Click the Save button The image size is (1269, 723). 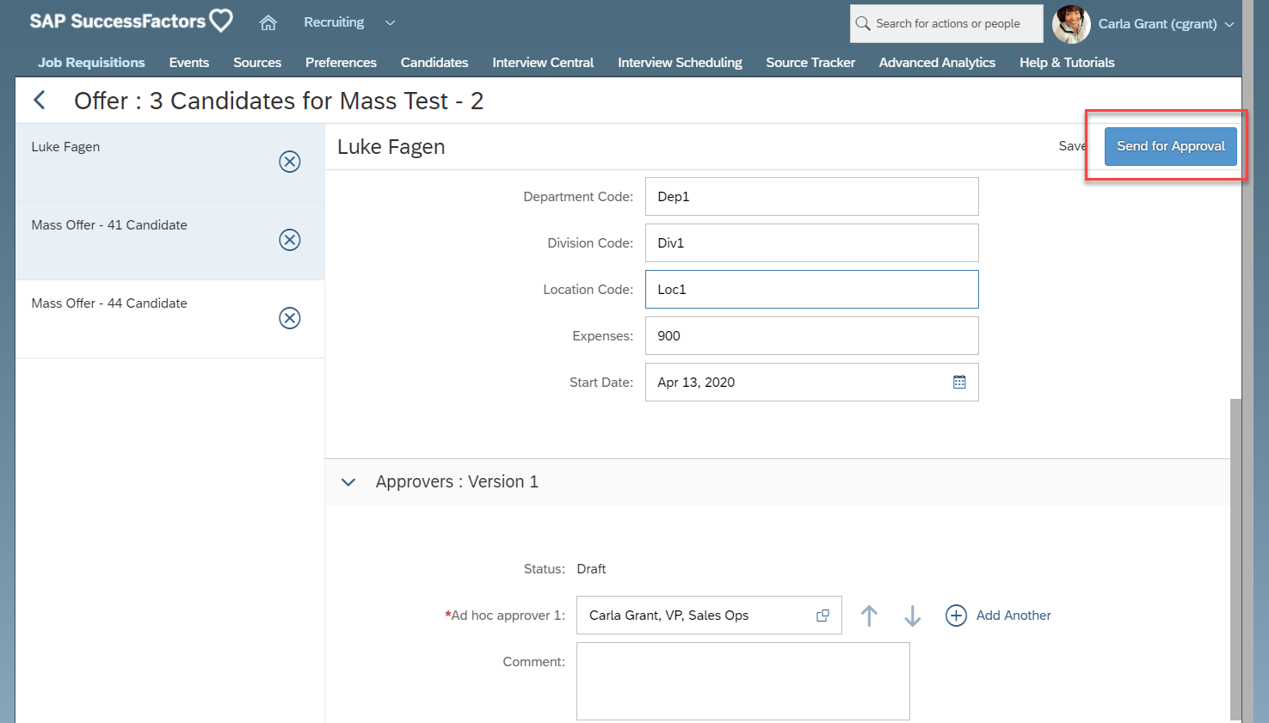[x=1072, y=146]
